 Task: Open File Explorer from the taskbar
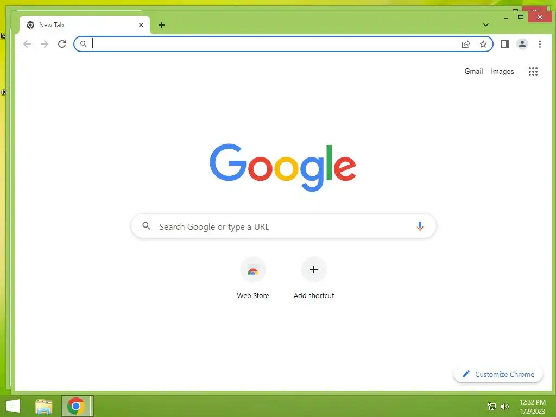pos(44,406)
